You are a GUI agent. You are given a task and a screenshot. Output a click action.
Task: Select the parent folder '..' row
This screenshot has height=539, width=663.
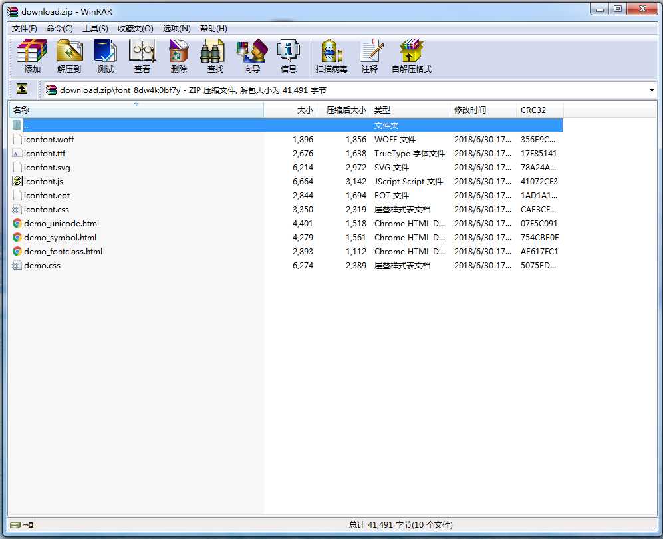click(x=287, y=125)
